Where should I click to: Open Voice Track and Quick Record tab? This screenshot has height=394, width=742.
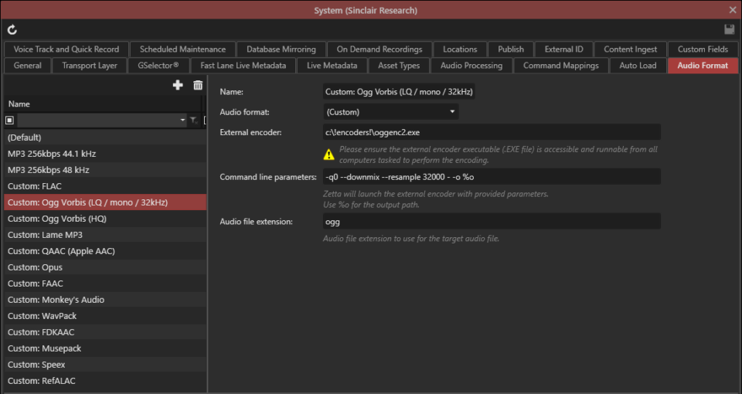(x=66, y=49)
